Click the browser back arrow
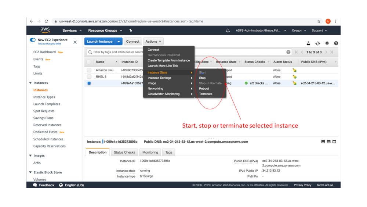Image resolution: width=367 pixels, height=207 pixels. click(x=32, y=21)
